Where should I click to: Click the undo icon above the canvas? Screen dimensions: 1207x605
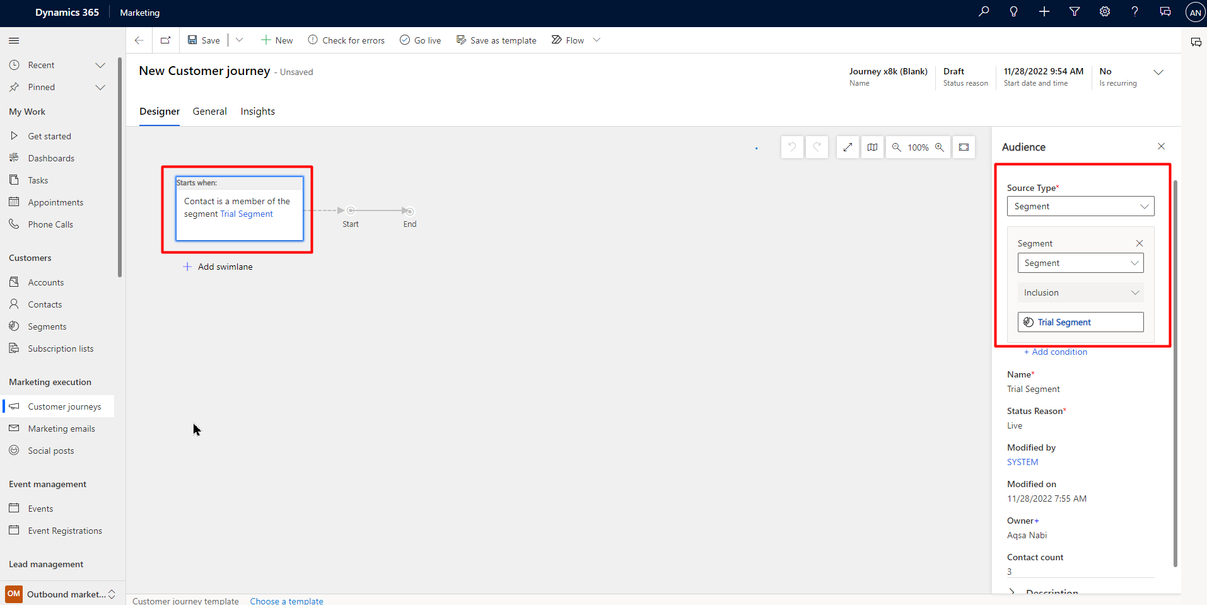pos(792,147)
